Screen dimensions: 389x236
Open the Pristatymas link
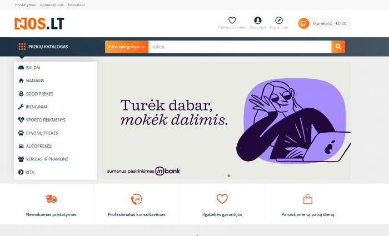(x=26, y=4)
